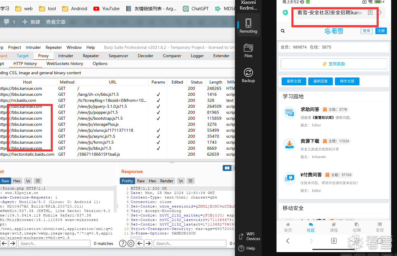Click the Response pane search field
Viewport: 397px width, 256px height.
(190, 243)
